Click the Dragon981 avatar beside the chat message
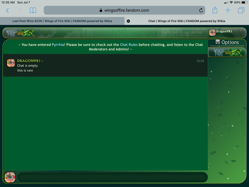The width and height of the screenshot is (249, 187). click(x=11, y=63)
